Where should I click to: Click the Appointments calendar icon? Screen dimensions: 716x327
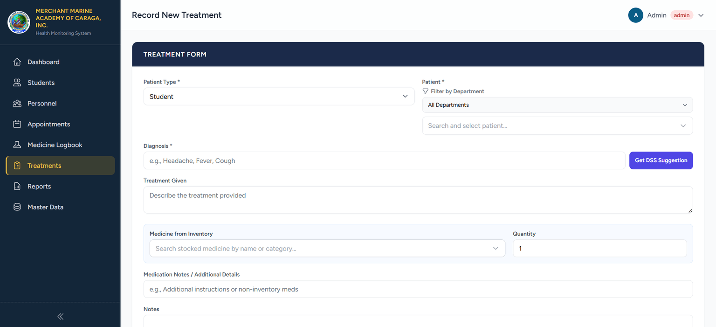(x=17, y=124)
